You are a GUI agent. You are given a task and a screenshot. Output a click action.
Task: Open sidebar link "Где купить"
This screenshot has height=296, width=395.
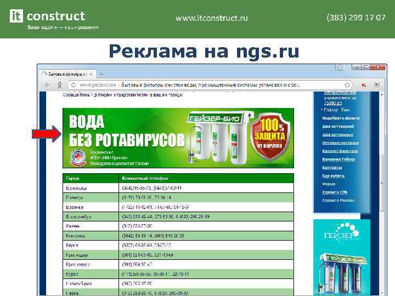(334, 176)
